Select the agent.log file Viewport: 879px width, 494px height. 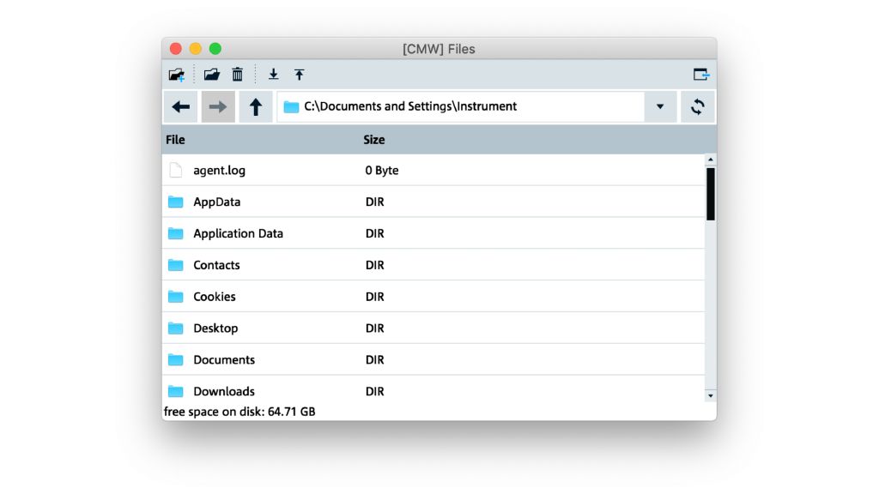219,171
